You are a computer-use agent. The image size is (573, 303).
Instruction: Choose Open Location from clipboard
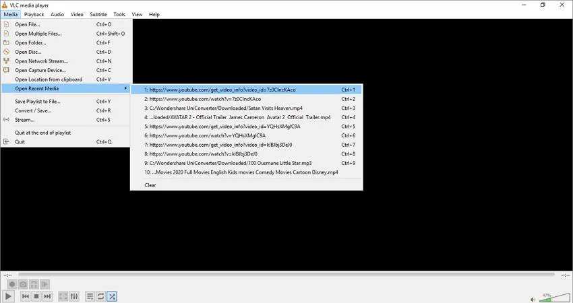tap(66, 79)
